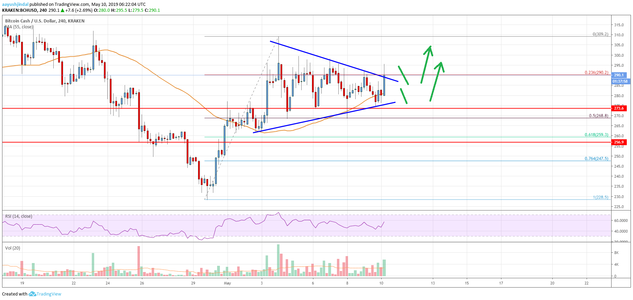Click the volume 8K axis label
Viewport: 633px width, 300px height.
click(616, 253)
